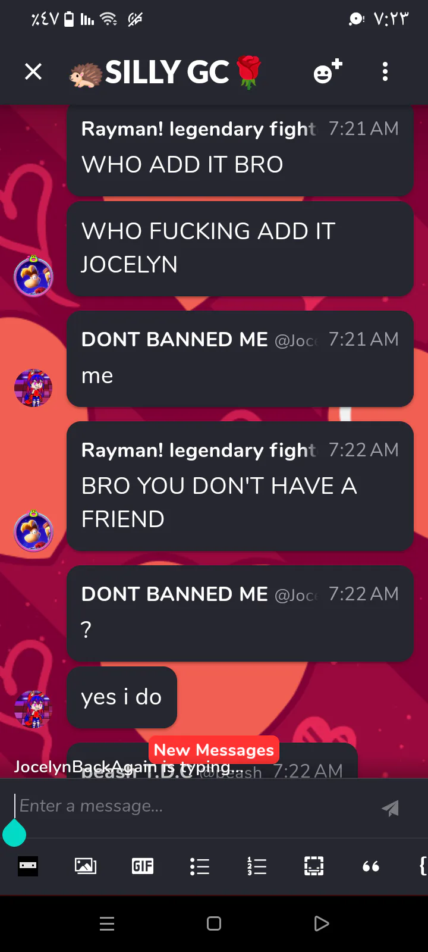Tap the send message paper plane
The height and width of the screenshot is (952, 428).
[x=390, y=808]
